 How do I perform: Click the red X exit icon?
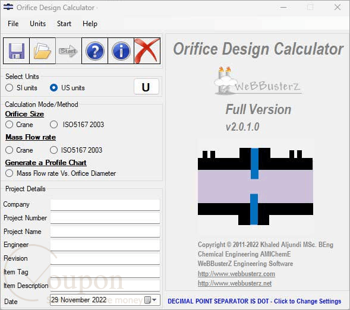pyautogui.click(x=147, y=51)
